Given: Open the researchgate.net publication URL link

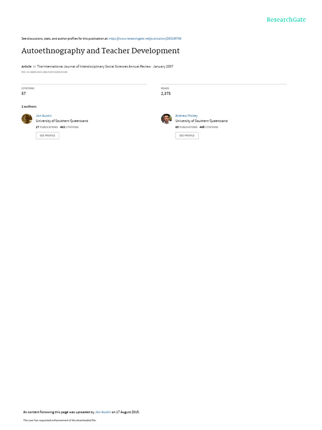Looking at the screenshot, I should click(x=145, y=39).
